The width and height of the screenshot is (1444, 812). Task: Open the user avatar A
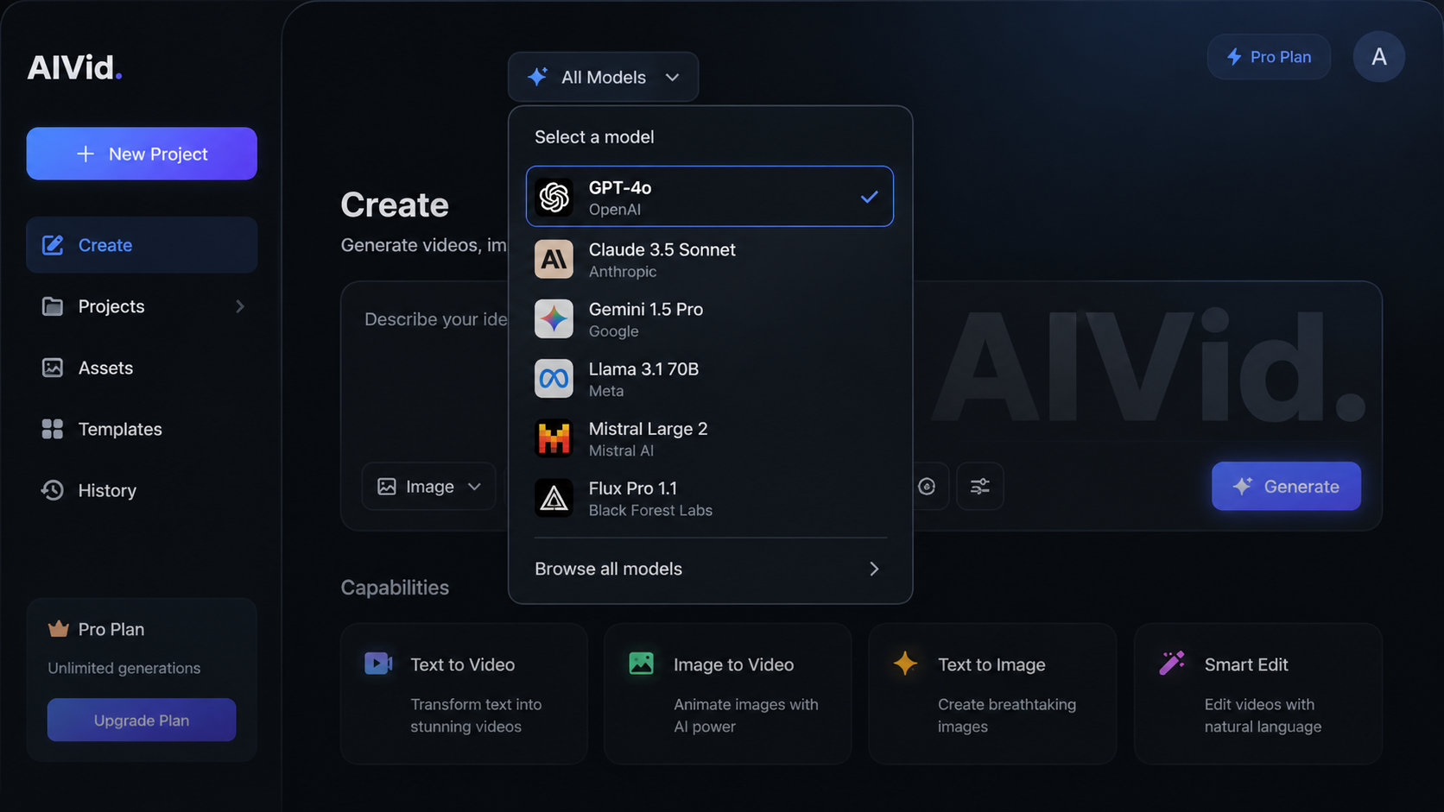point(1378,57)
